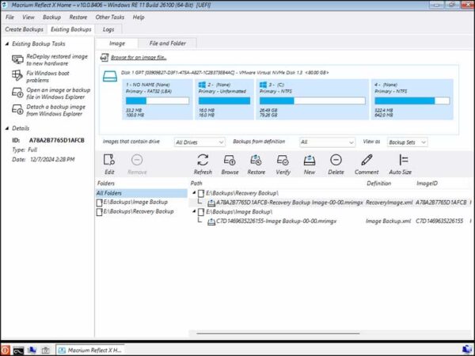Click 'Browse for an image file' link
Viewport: 475px width, 356px height.
138,58
